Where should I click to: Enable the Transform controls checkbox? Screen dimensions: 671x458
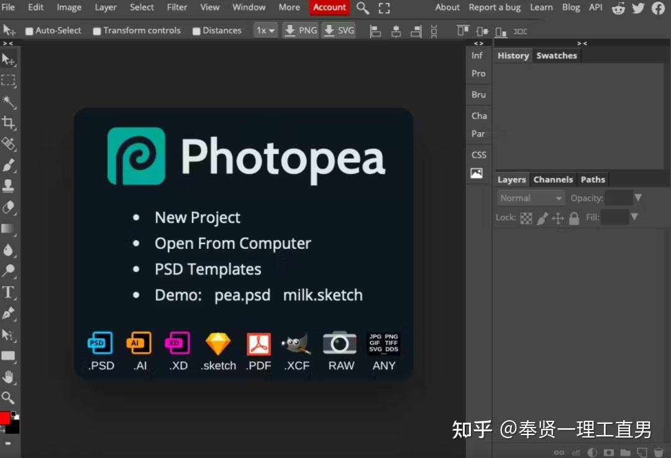click(x=97, y=31)
